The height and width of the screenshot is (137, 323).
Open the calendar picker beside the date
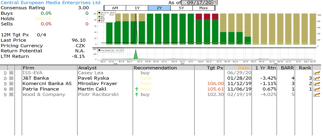pos(215,3)
